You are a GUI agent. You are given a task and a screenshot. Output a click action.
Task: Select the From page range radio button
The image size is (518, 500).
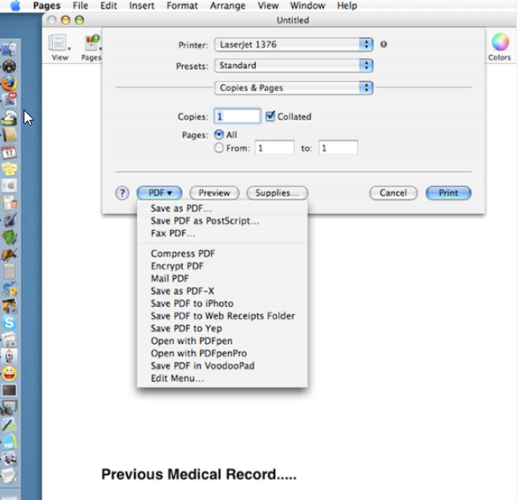click(x=219, y=148)
